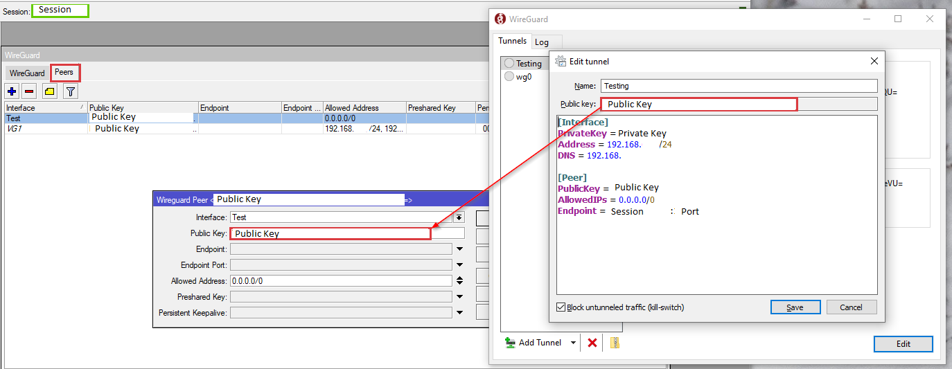Select the VG1 peer row
The image size is (952, 369).
point(247,129)
